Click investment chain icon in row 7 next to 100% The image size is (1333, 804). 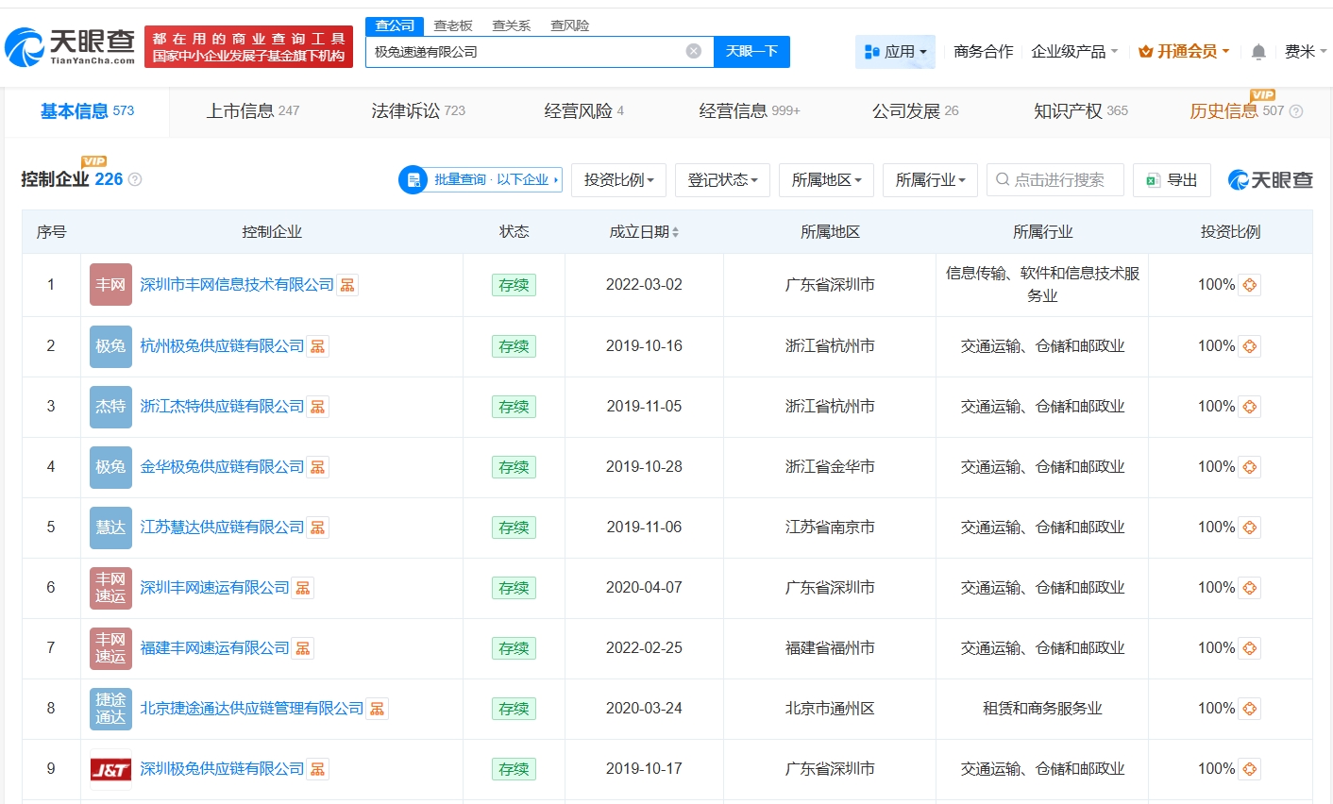pyautogui.click(x=1250, y=648)
